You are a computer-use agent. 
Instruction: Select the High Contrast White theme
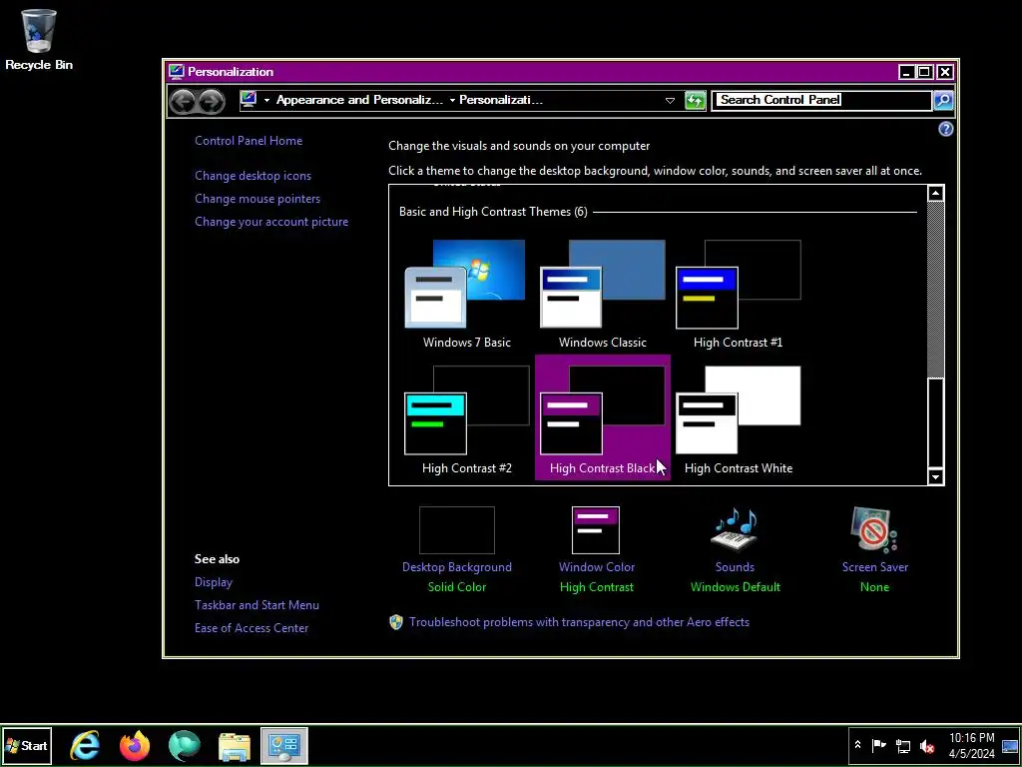pos(738,418)
